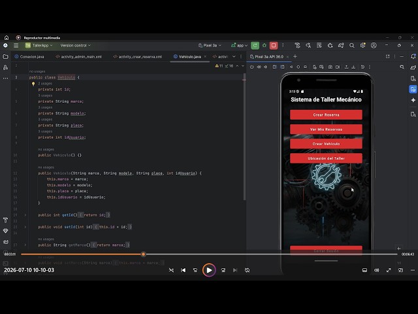Open the Build hammer tool window icon

click(x=5, y=220)
